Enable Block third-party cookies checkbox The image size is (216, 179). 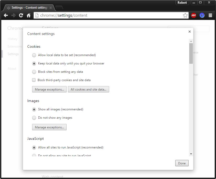click(x=34, y=80)
